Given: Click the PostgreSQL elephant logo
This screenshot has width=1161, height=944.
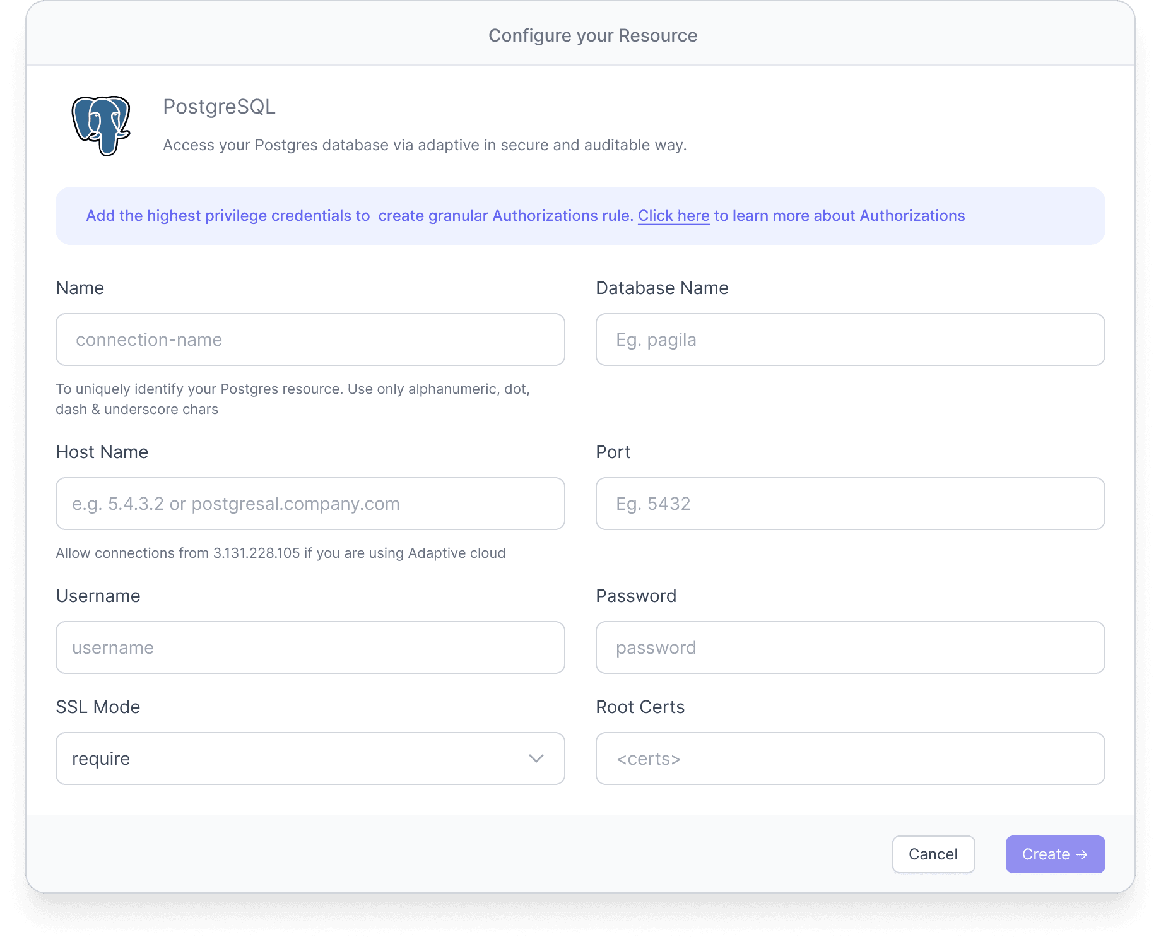Looking at the screenshot, I should (x=101, y=126).
